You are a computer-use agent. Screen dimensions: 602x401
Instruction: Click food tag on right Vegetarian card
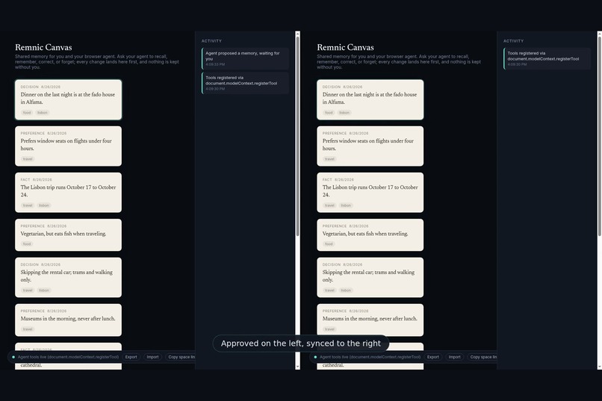coord(329,244)
